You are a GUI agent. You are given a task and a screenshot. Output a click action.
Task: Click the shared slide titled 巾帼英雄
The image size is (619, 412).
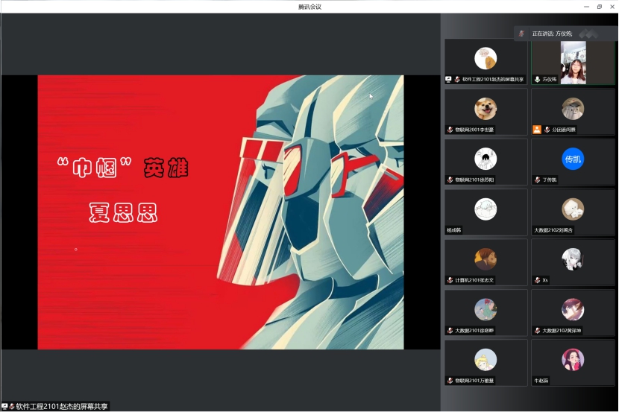coord(221,212)
